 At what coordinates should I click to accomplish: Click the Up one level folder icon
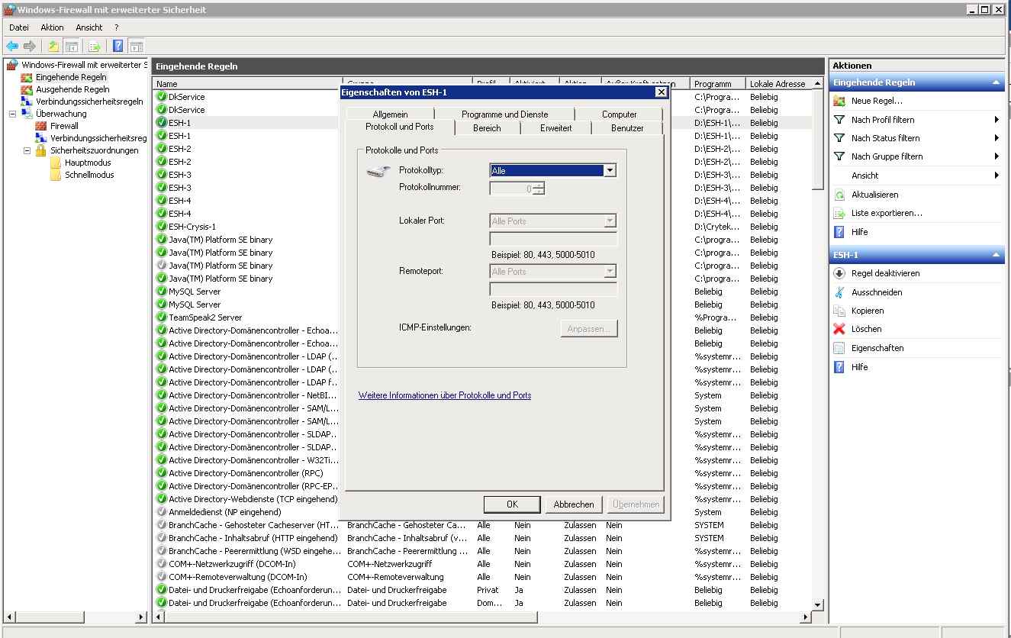click(x=53, y=47)
